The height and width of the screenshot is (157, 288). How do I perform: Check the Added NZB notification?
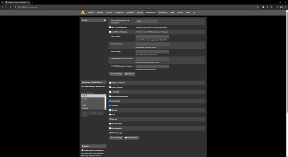tap(110, 92)
